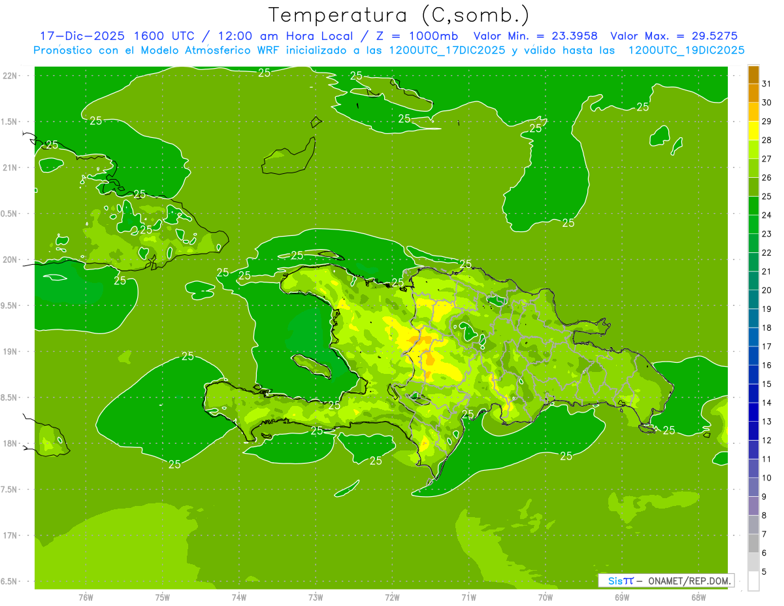This screenshot has height=606, width=784.
Task: Click the '22N' latitude label
Action: [10, 75]
